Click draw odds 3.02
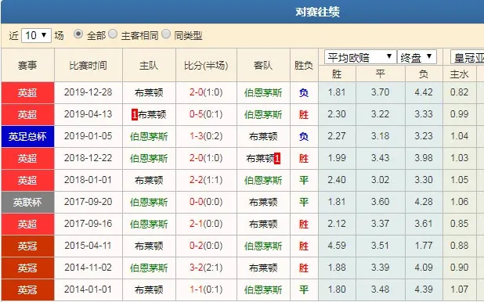This screenshot has height=302, width=484. 381,180
